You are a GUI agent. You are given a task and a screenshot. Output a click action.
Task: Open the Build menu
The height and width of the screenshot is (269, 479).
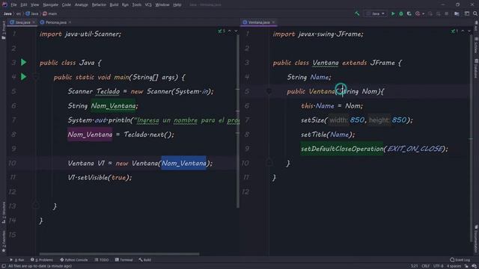pos(114,4)
